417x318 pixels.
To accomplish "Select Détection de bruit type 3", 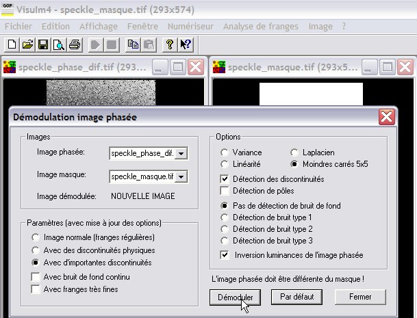I will pos(225,241).
